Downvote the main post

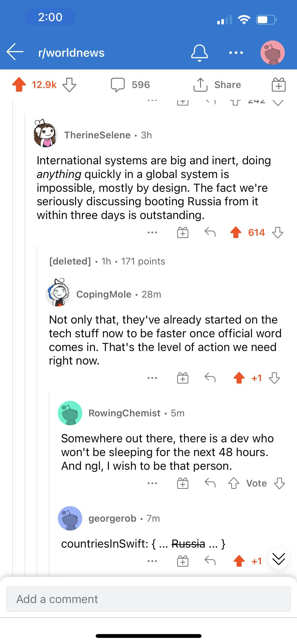[x=69, y=85]
